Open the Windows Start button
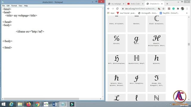Viewport: 191px width, 107px height. 3,104
